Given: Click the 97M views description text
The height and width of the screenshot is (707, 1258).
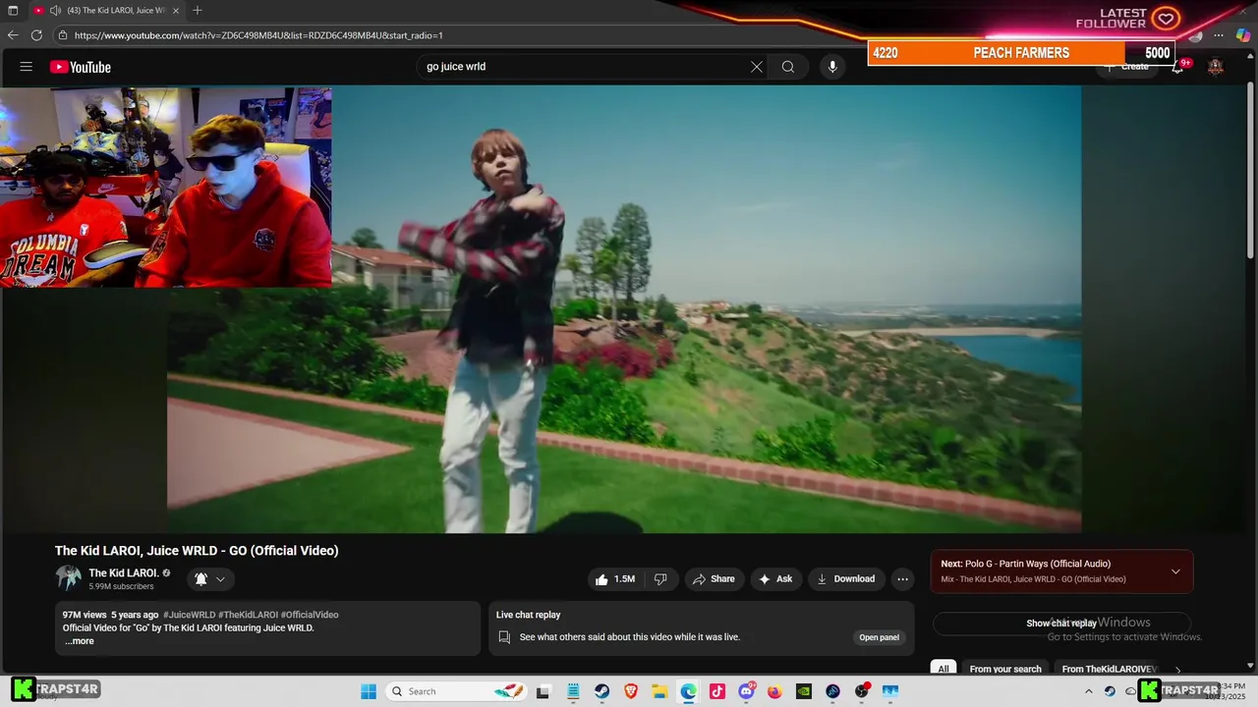Looking at the screenshot, I should pos(83,615).
